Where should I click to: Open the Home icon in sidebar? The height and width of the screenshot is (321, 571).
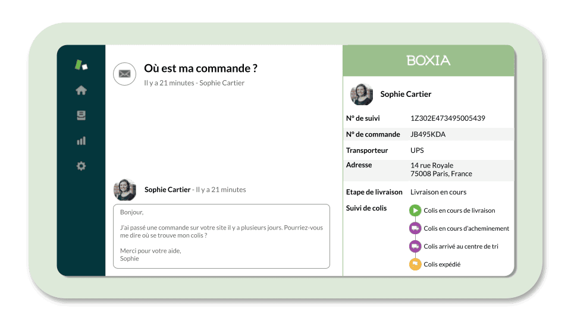(x=81, y=90)
